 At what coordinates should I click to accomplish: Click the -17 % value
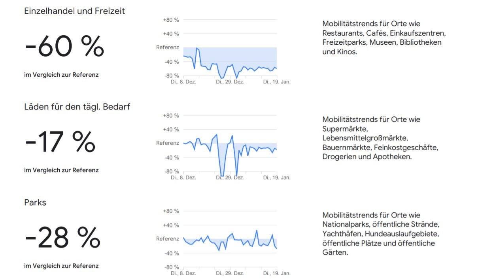(x=60, y=142)
